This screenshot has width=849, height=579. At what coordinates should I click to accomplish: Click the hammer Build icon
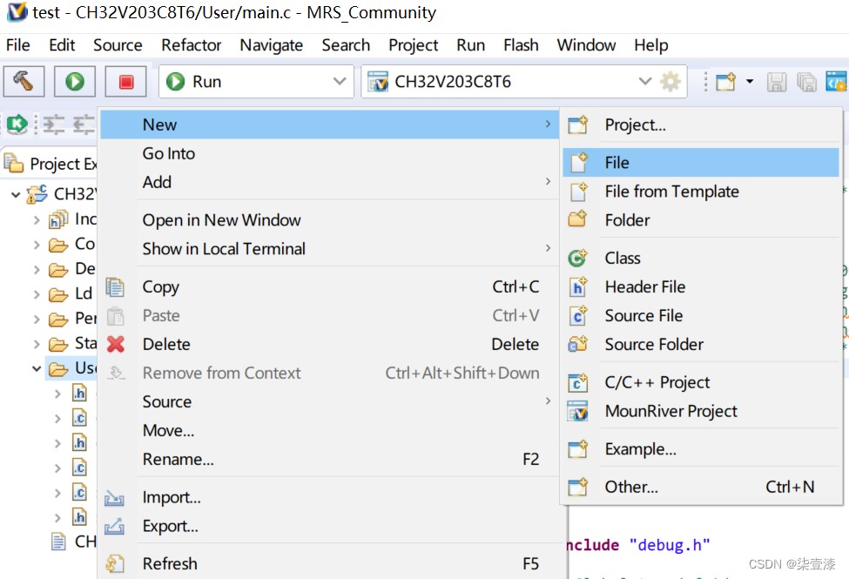(24, 82)
